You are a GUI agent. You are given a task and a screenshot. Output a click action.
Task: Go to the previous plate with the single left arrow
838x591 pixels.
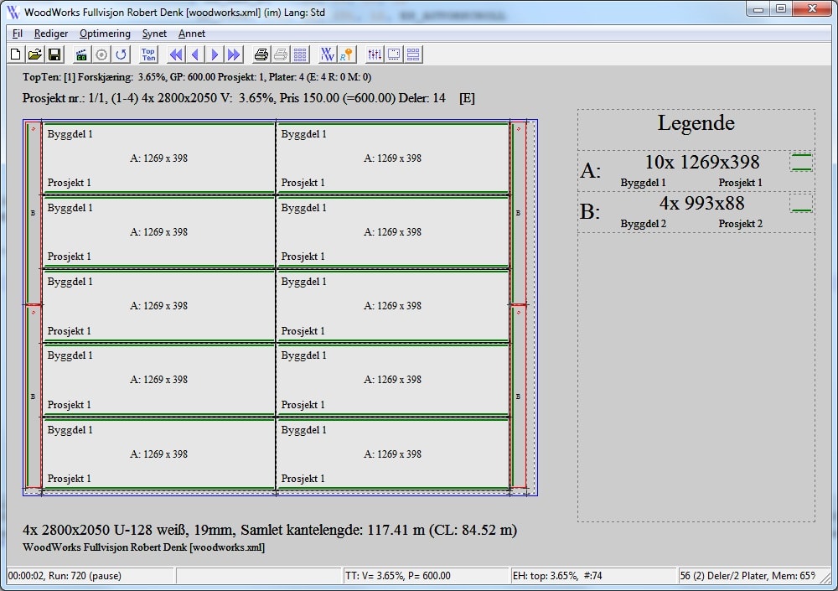click(x=195, y=54)
